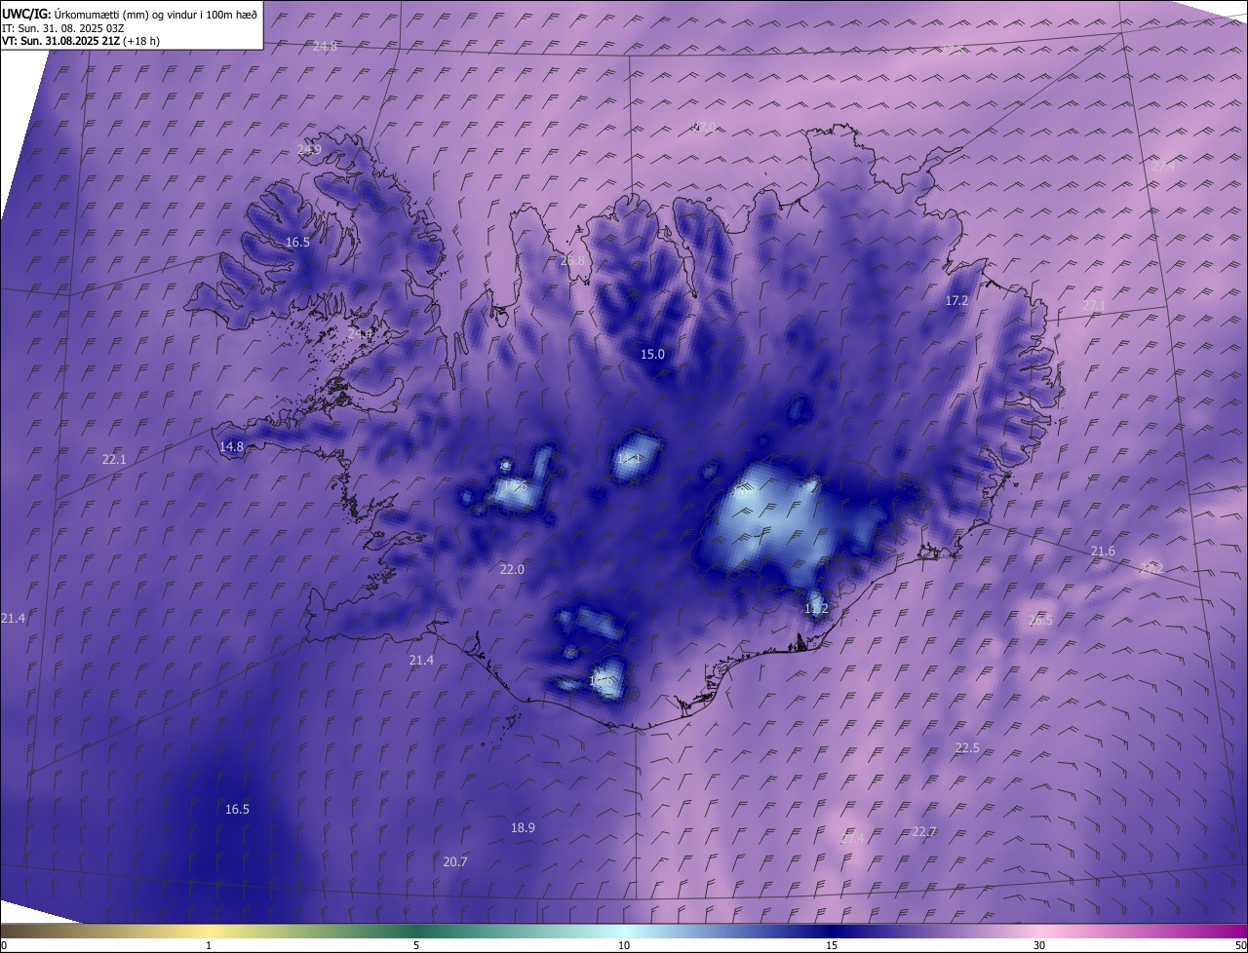1248x953 pixels.
Task: Select the 24.4 value label on the map
Action: (361, 333)
